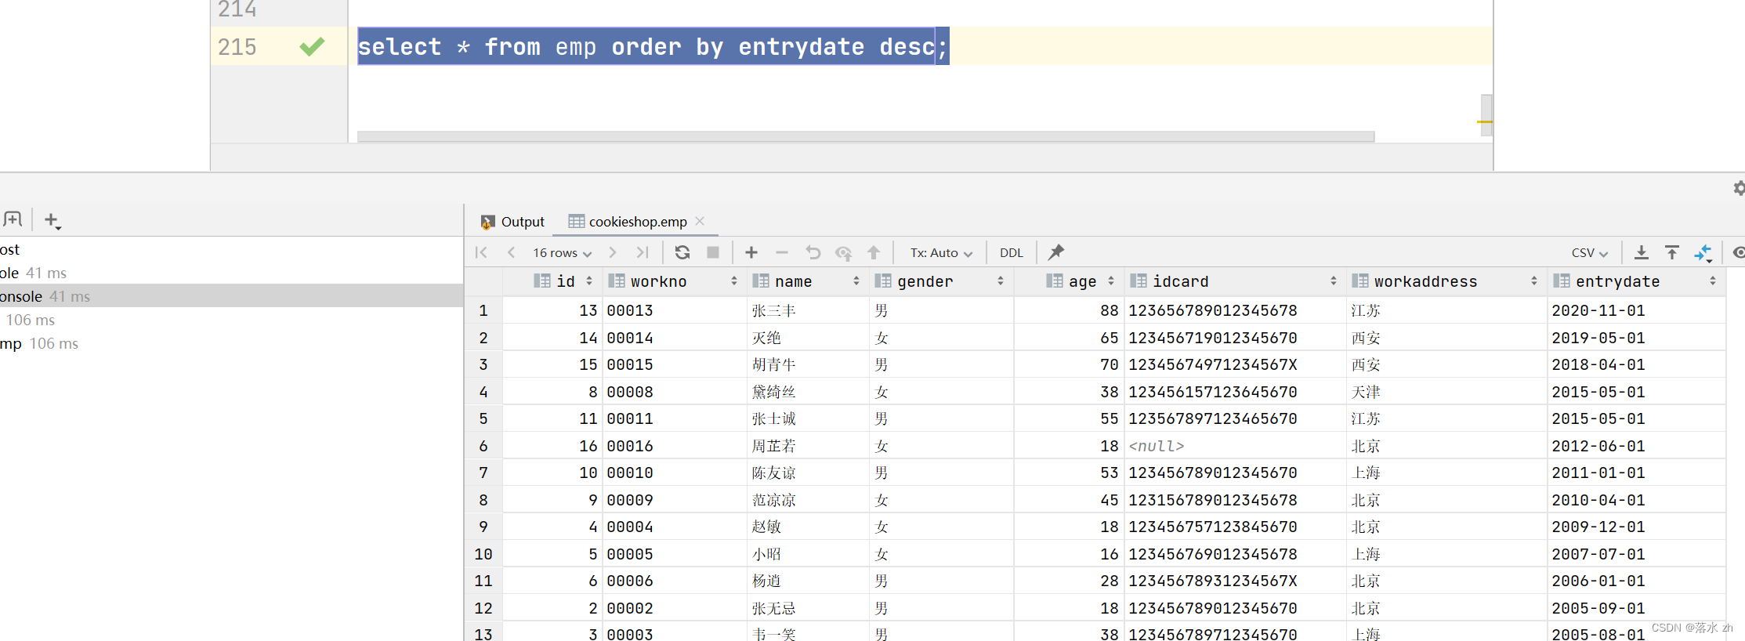The image size is (1745, 641).
Task: Click the compare data arrows icon
Action: tap(1703, 253)
